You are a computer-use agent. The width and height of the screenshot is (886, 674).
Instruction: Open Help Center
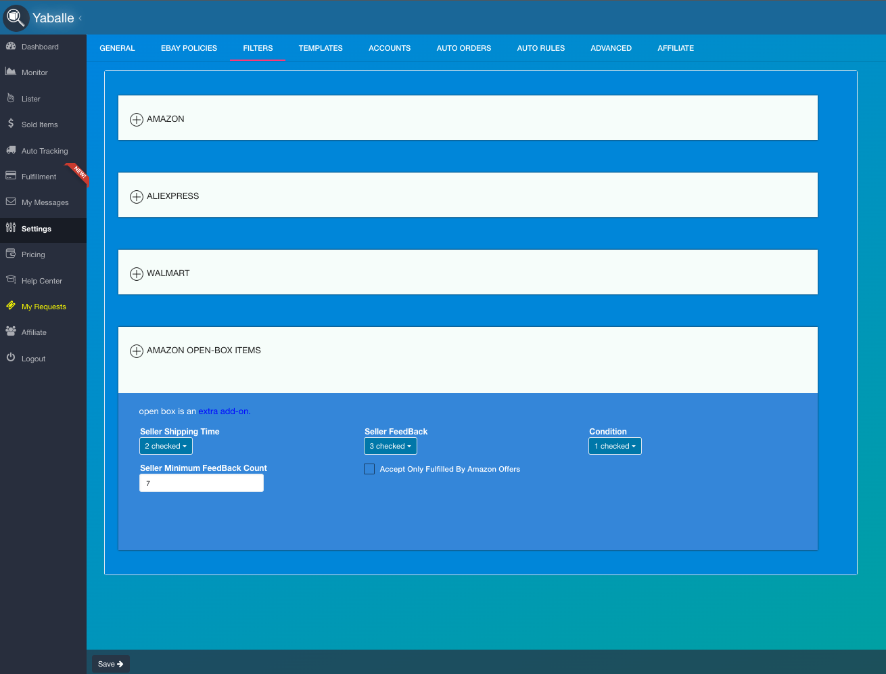point(43,281)
